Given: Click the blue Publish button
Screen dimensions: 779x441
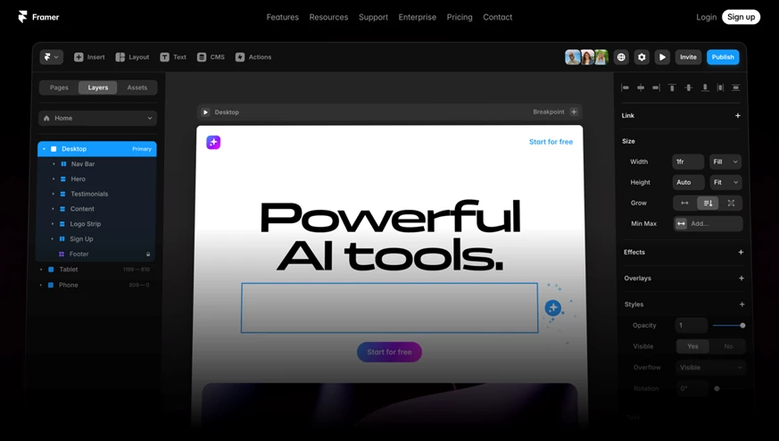Looking at the screenshot, I should tap(723, 57).
